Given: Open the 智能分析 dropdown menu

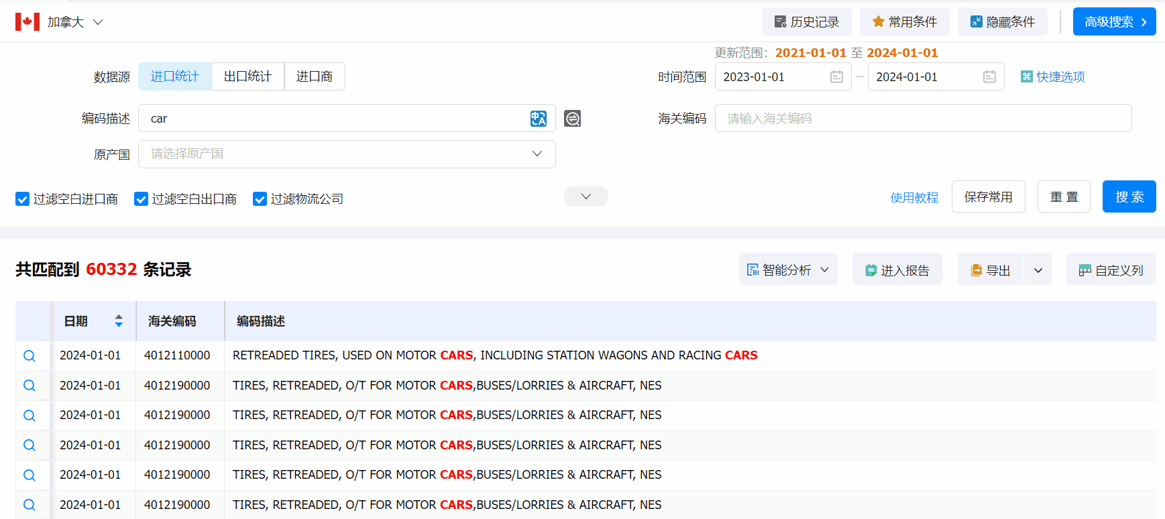Looking at the screenshot, I should point(788,270).
